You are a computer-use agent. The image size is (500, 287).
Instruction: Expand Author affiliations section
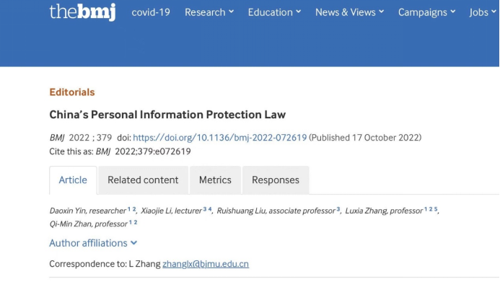coord(93,243)
